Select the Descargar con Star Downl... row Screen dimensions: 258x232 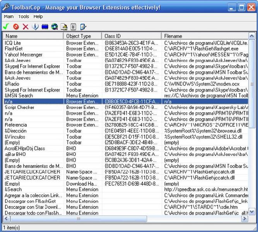point(126,207)
